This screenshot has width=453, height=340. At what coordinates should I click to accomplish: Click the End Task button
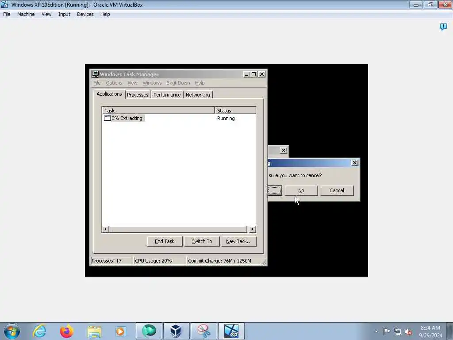[x=165, y=241]
